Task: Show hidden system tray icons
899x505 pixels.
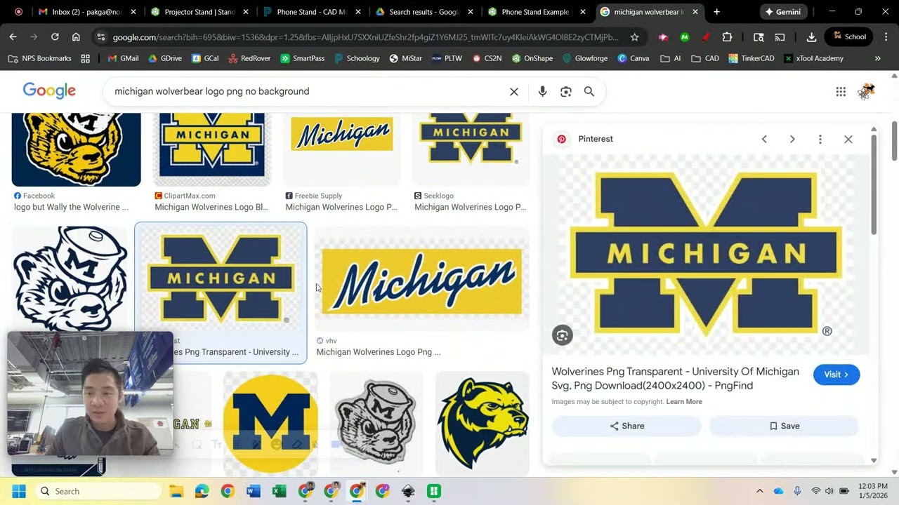Action: 759,491
